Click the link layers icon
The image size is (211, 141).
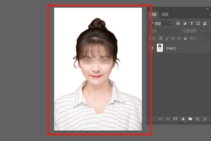[x=160, y=119]
